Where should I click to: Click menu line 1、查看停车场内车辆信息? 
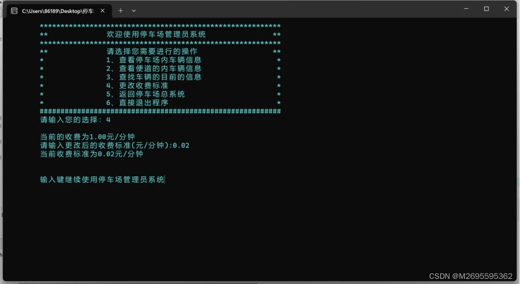click(x=154, y=60)
